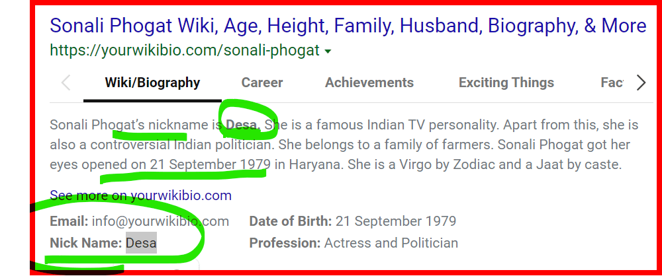
Task: Click the left carousel chevron arrow
Action: (x=66, y=83)
